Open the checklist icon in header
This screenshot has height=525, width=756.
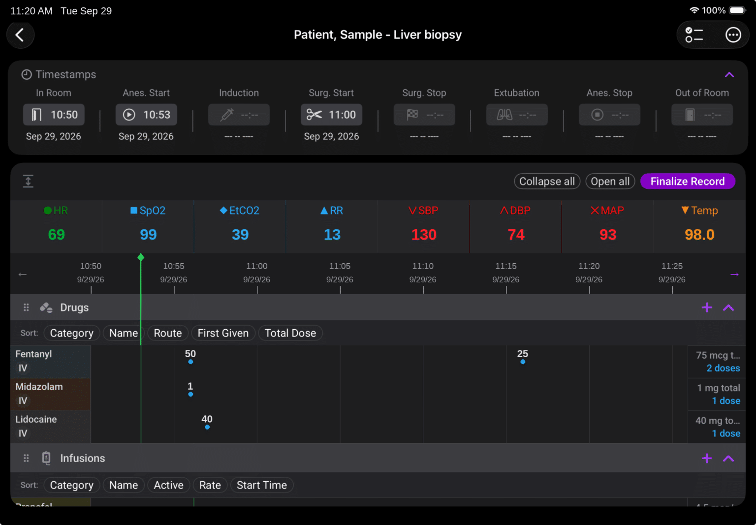coord(694,35)
